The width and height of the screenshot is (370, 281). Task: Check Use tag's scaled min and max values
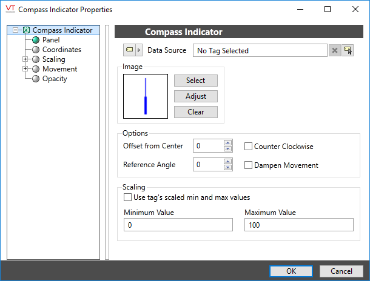(x=127, y=197)
